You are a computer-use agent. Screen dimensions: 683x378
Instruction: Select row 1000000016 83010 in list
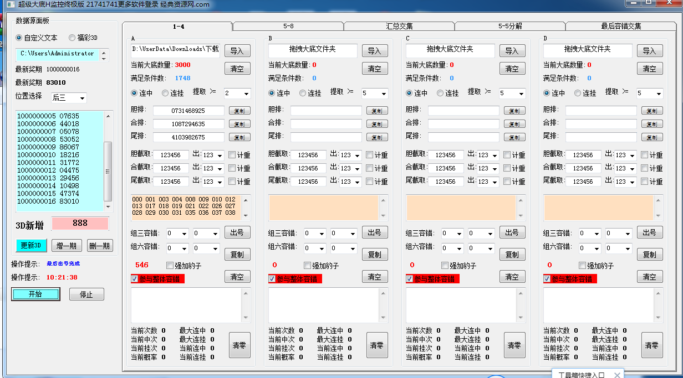tap(48, 201)
